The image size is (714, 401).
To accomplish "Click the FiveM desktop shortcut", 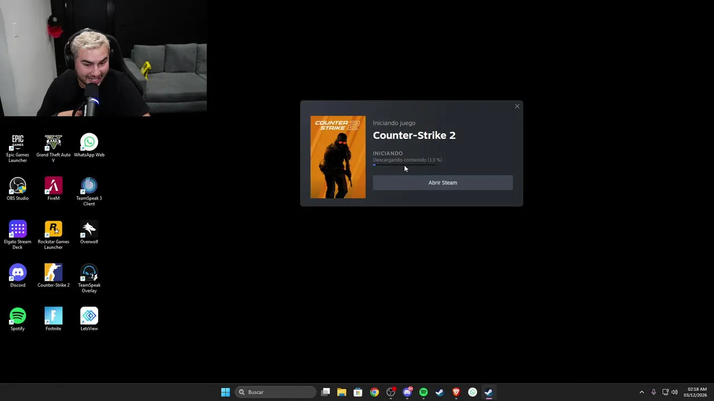I will 54,189.
